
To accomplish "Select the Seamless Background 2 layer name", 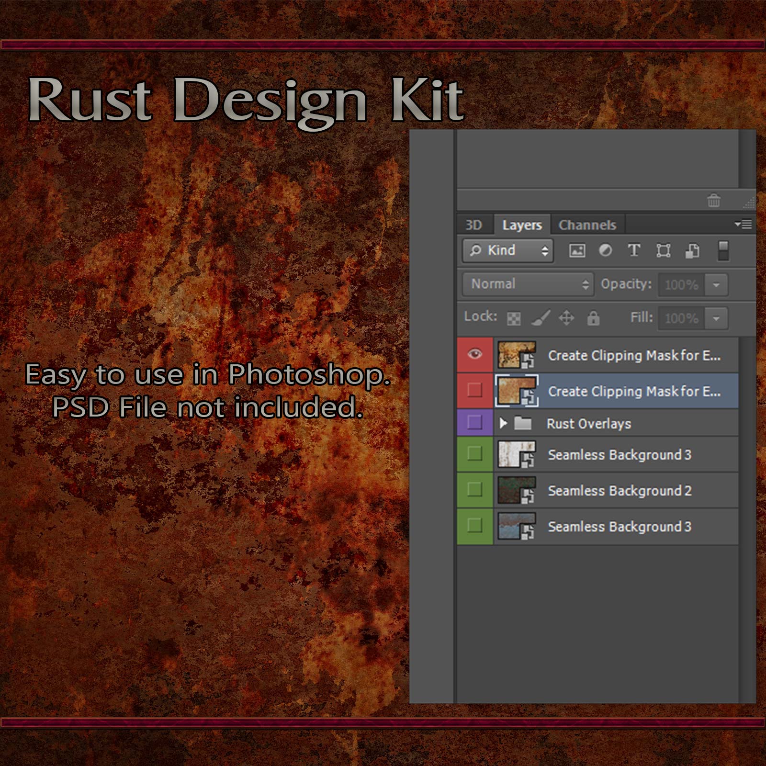I will [x=620, y=491].
